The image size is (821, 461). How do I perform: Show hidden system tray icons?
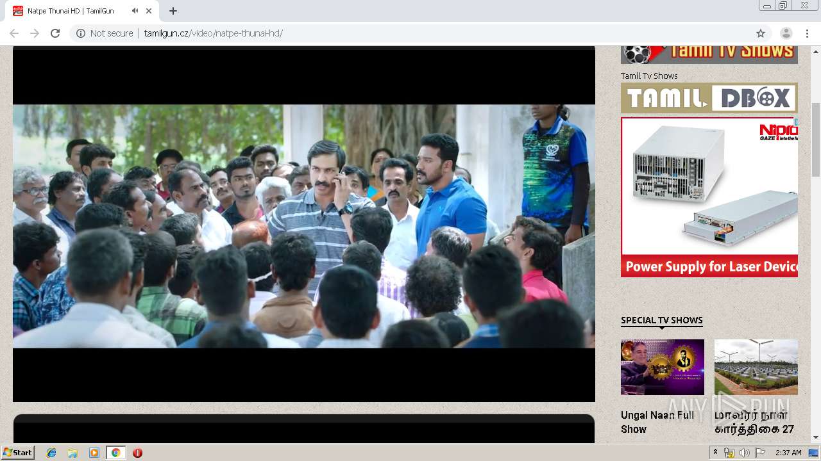pos(715,453)
